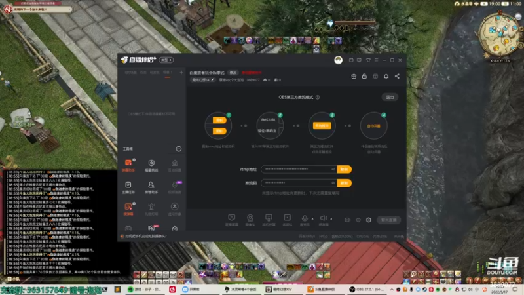The height and width of the screenshot is (295, 524).
Task: Click the share icon in room header
Action: (x=397, y=76)
